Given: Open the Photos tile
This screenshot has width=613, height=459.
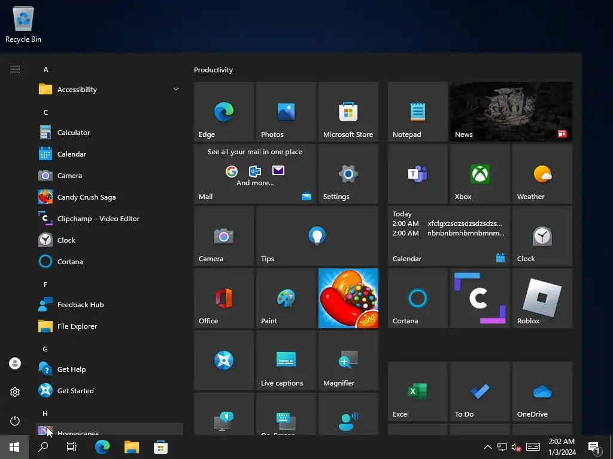Looking at the screenshot, I should [286, 112].
